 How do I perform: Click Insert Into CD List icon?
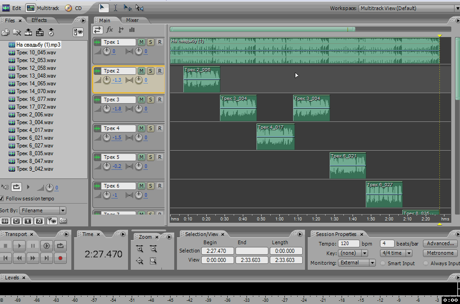(51, 32)
